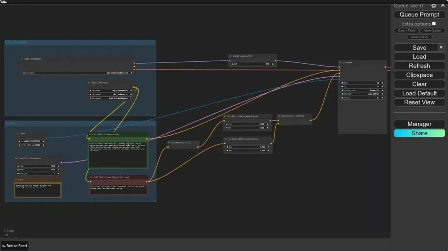This screenshot has width=448, height=251.
Task: Click the Conditioning (Combine) node collapse dot
Action: point(279,116)
